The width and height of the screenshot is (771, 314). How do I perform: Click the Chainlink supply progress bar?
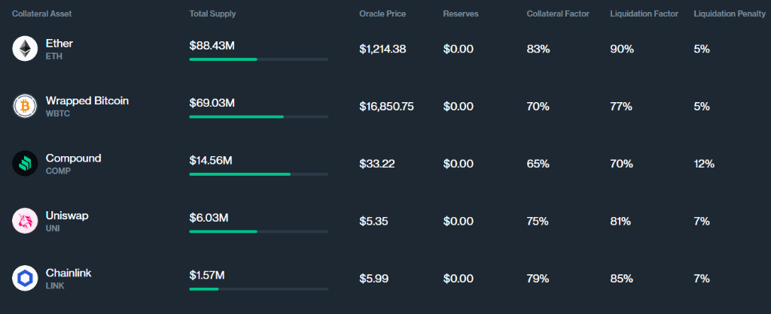[x=259, y=289]
